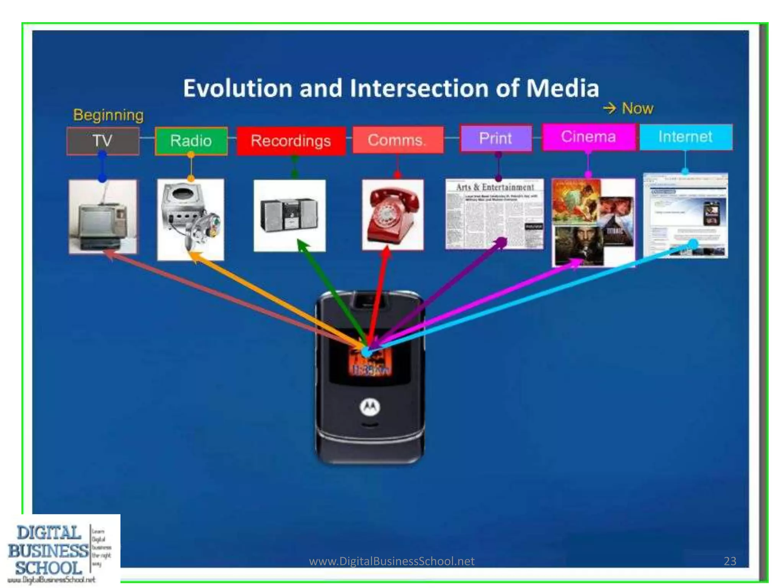Click the yellow arrow beside Now
The image size is (784, 588).
click(609, 108)
